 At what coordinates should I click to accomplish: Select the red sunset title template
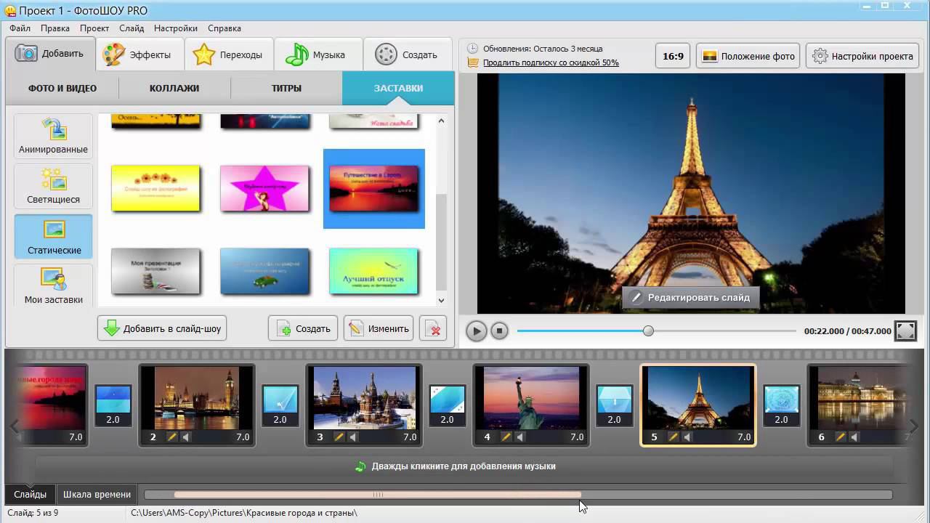pyautogui.click(x=374, y=188)
